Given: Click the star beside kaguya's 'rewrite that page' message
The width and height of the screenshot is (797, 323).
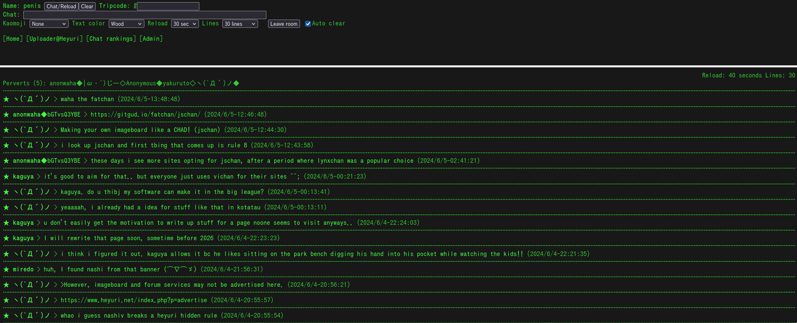Looking at the screenshot, I should [x=6, y=238].
